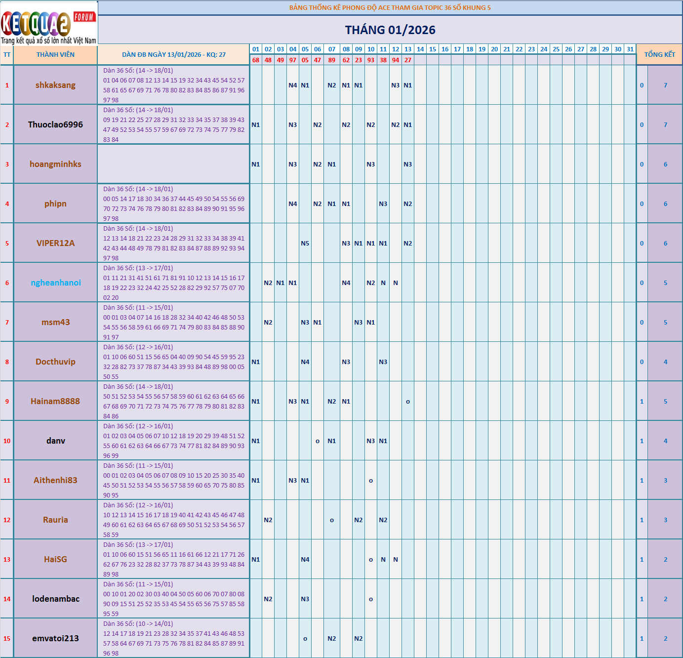This screenshot has height=658, width=683.
Task: Click the THÀNH VIÊN column header
Action: click(x=55, y=54)
